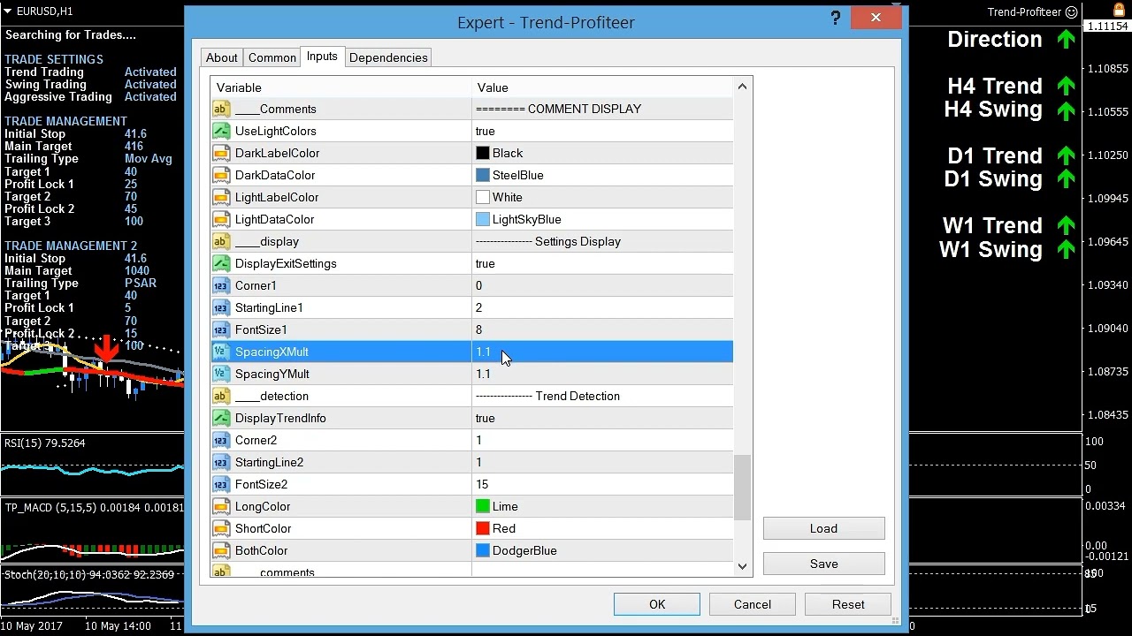Click the integer icon beside StartingLine2
Screen dimensions: 1132x636
coord(220,462)
